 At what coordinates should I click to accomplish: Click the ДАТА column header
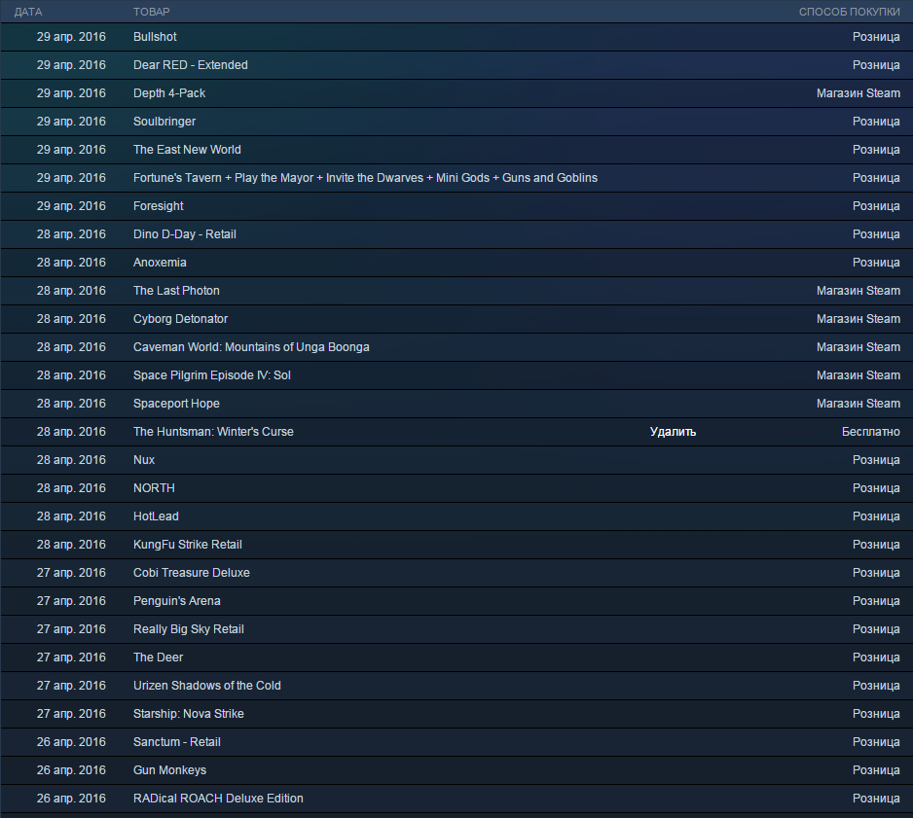point(28,12)
